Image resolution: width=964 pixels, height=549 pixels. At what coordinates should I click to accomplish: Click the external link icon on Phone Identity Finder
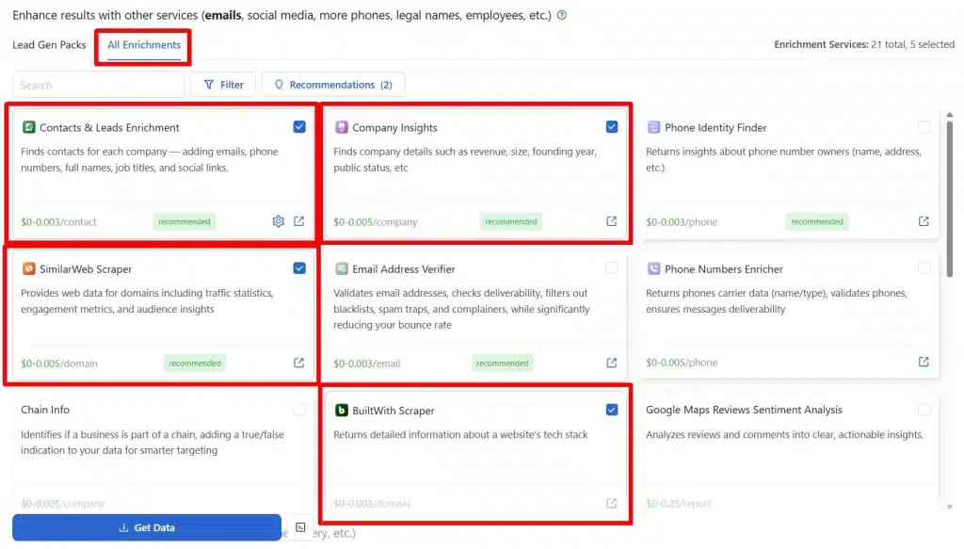click(924, 220)
